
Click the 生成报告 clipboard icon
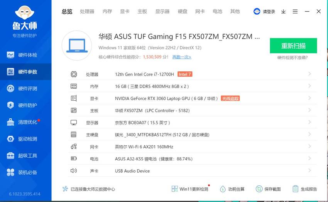(295, 189)
